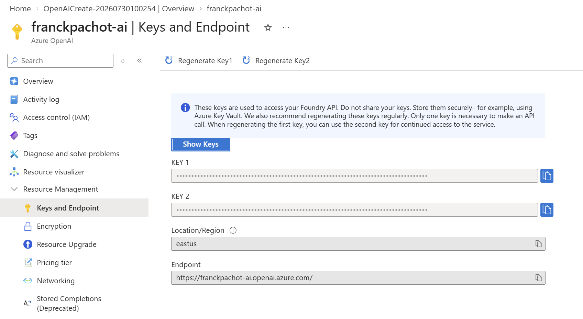Click the purple Tags icon
The image size is (583, 319).
coord(14,136)
